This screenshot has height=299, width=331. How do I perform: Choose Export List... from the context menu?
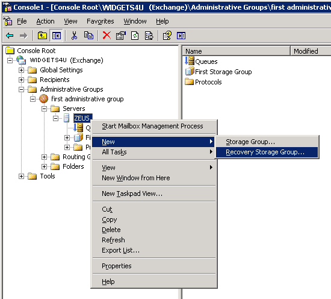coord(154,250)
